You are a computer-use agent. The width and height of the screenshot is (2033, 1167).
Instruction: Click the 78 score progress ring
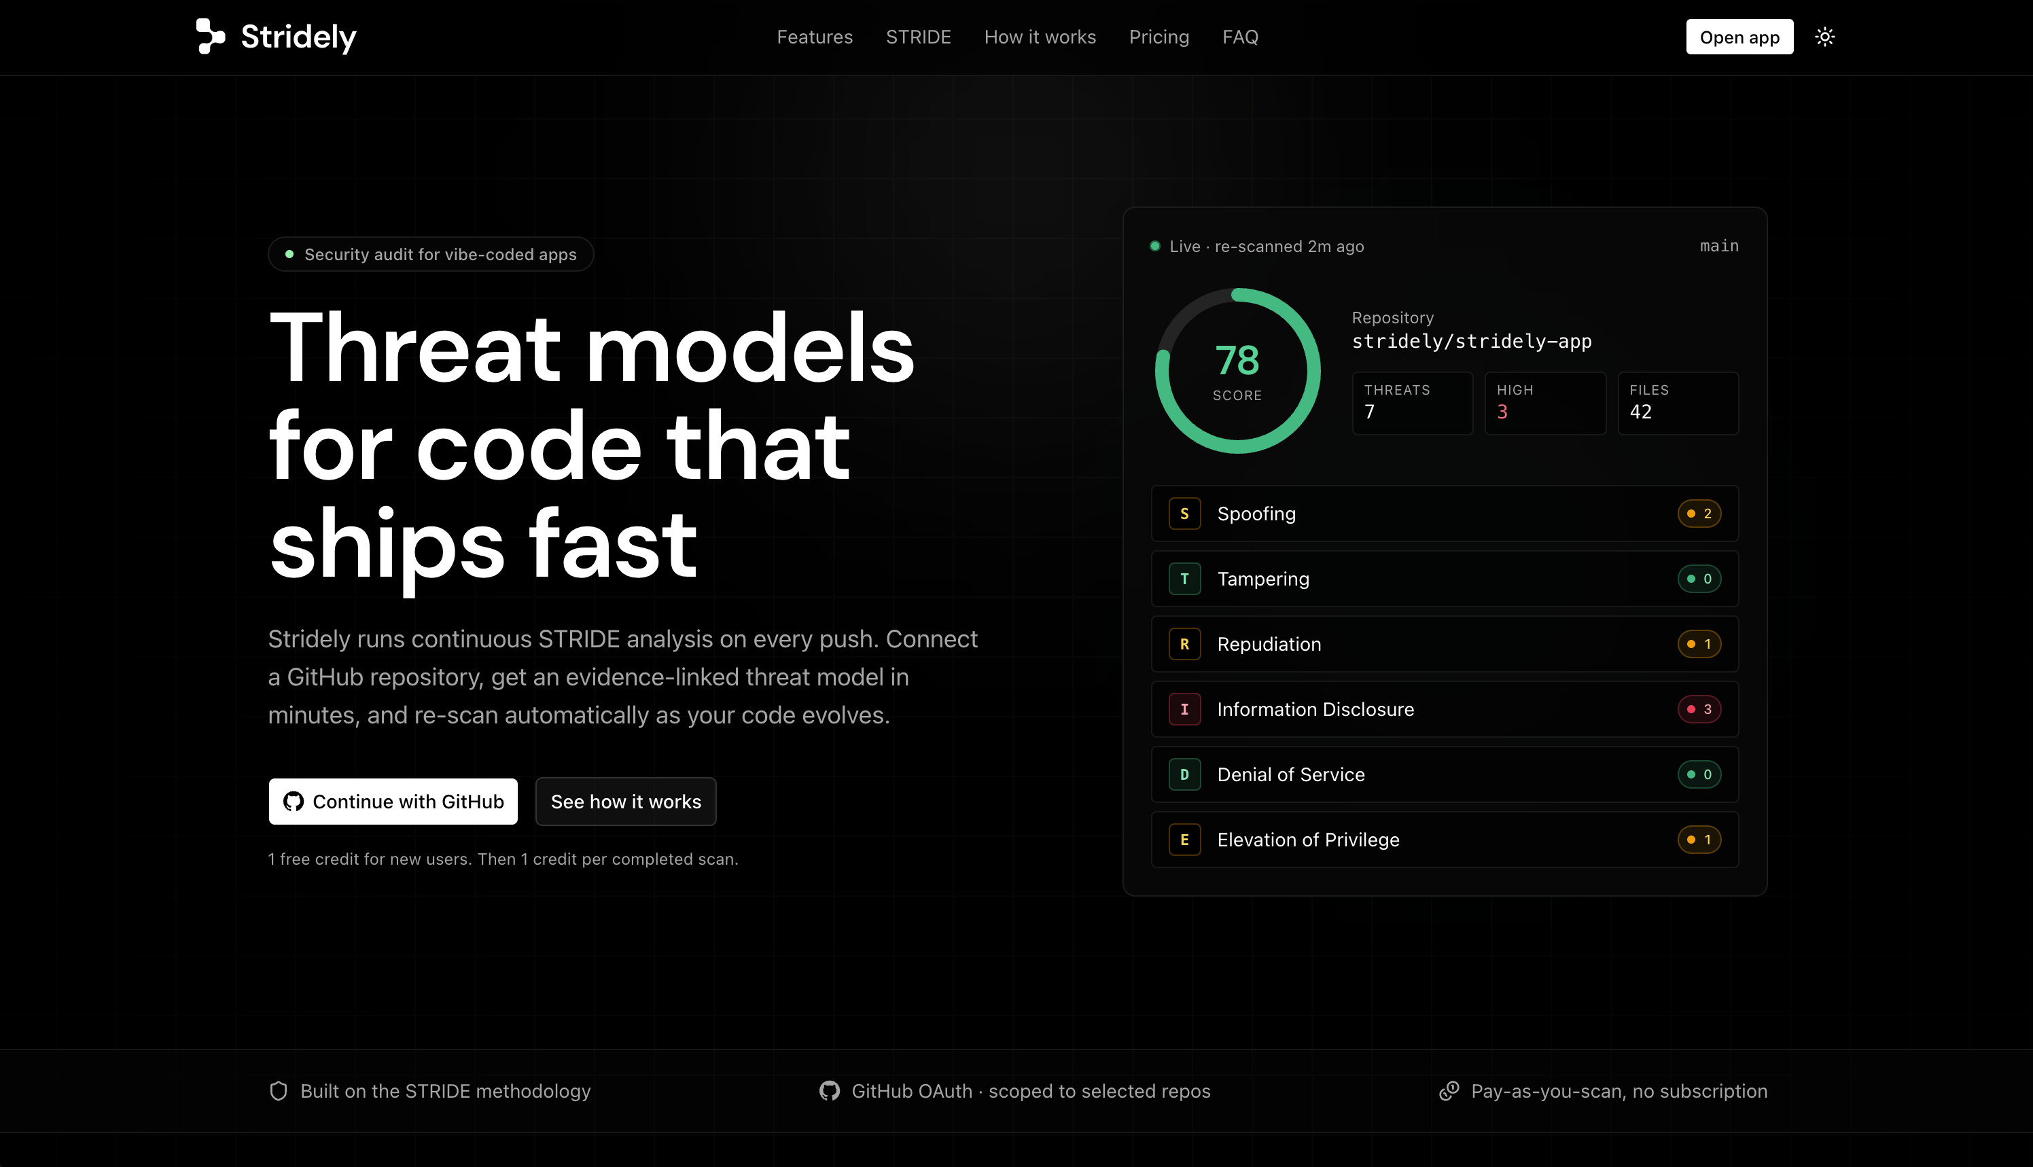click(x=1237, y=371)
